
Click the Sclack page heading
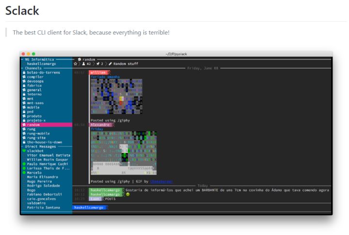pyautogui.click(x=22, y=11)
